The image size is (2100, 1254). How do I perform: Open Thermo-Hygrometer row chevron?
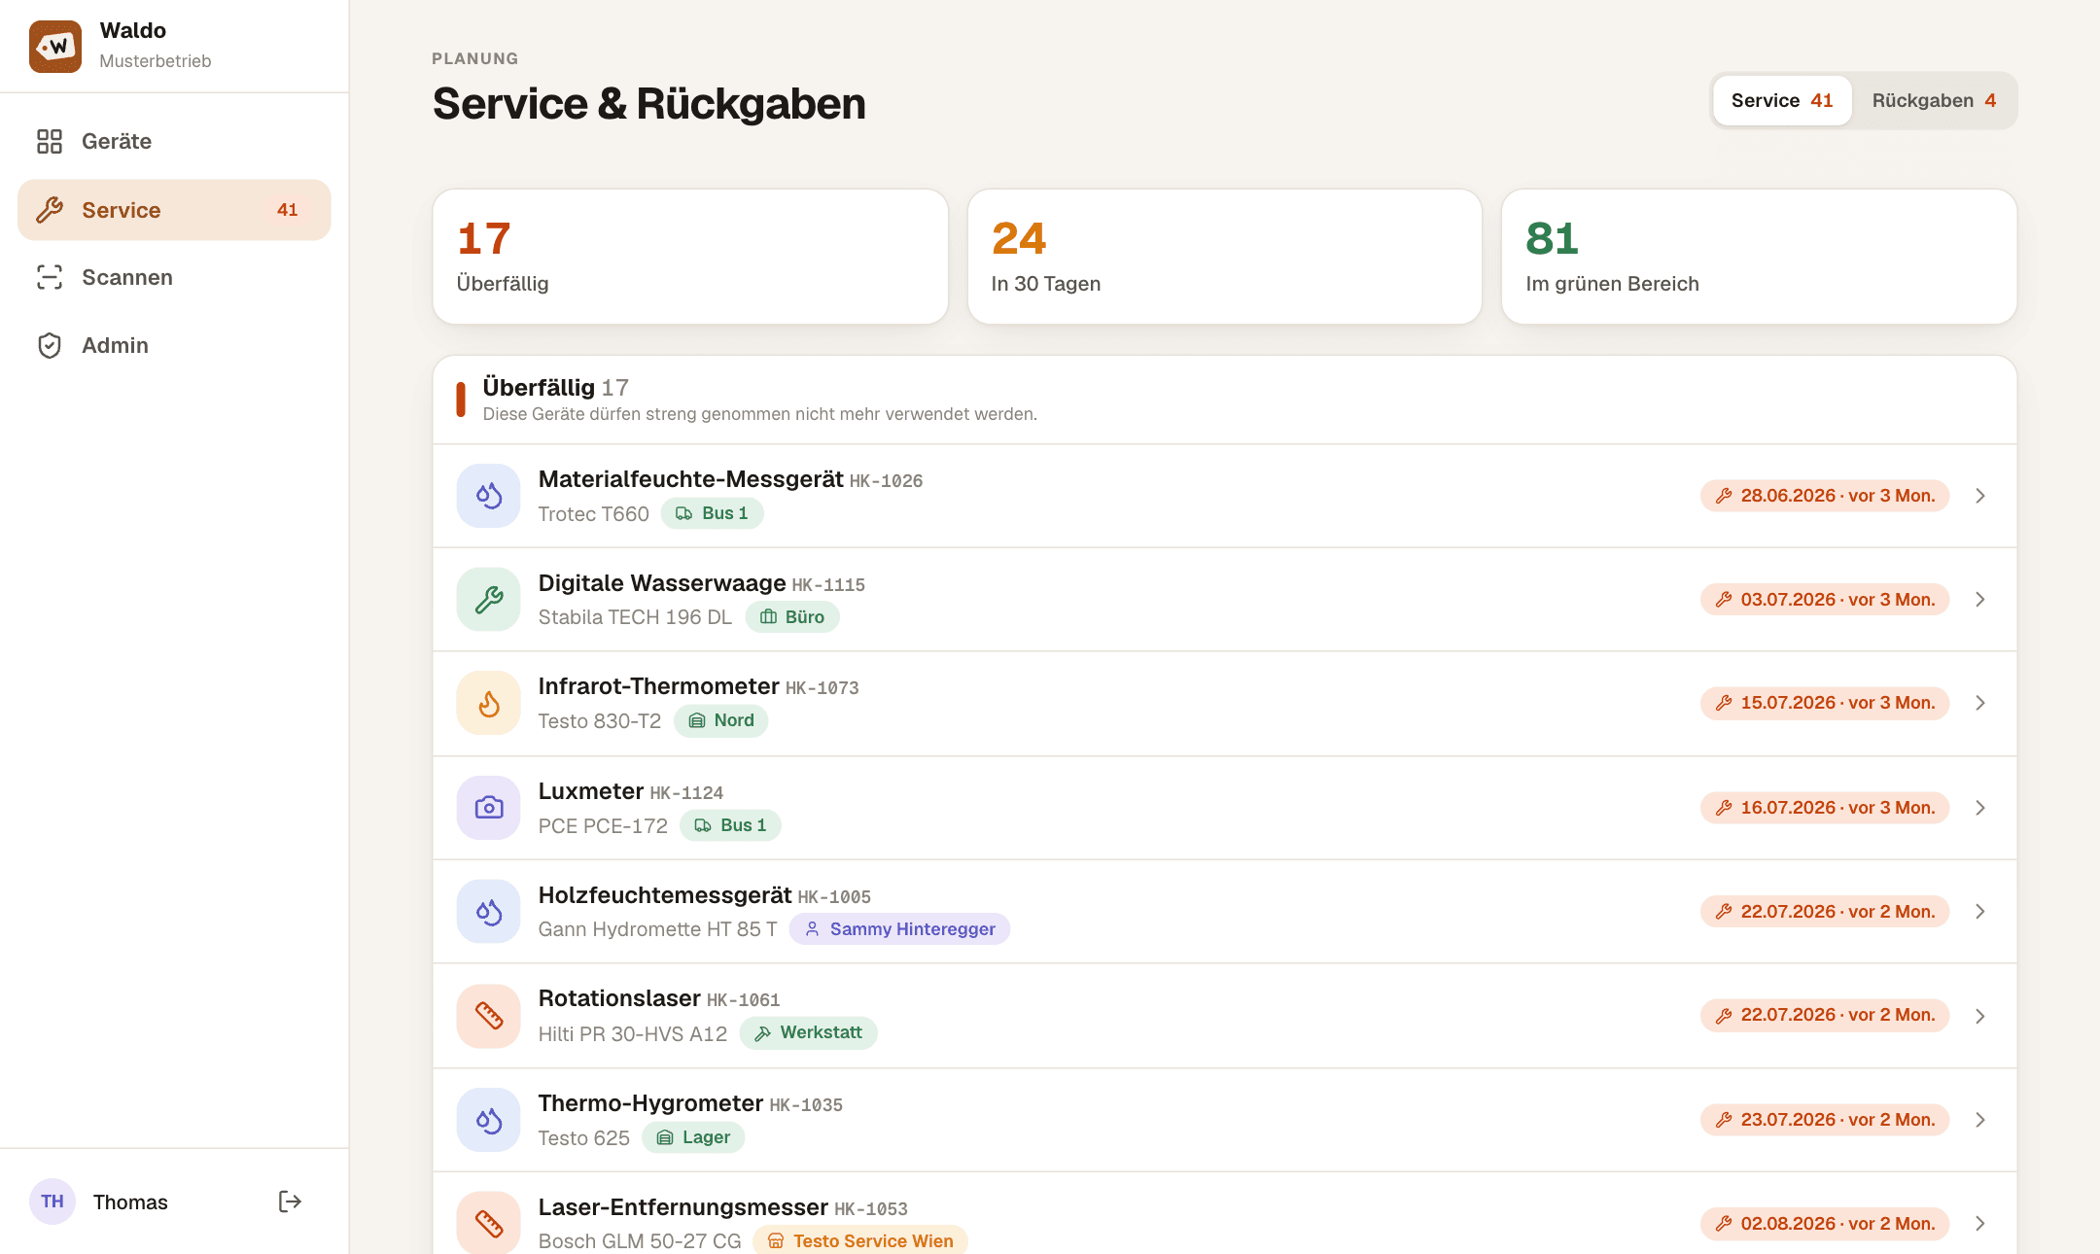coord(1980,1120)
